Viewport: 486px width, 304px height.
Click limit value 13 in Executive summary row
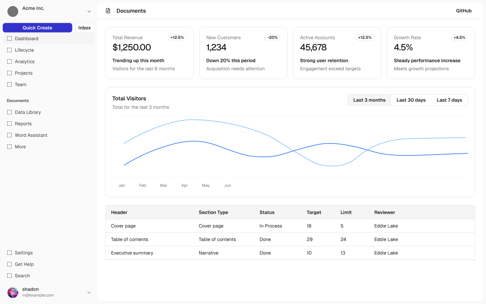pos(343,253)
